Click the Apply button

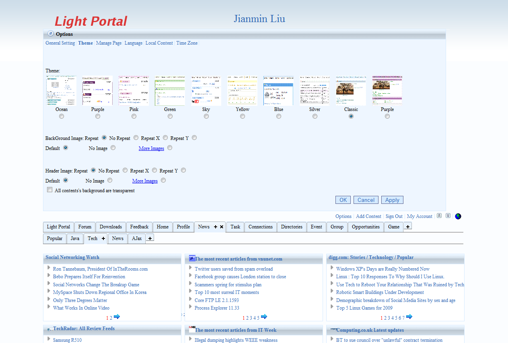coord(393,200)
